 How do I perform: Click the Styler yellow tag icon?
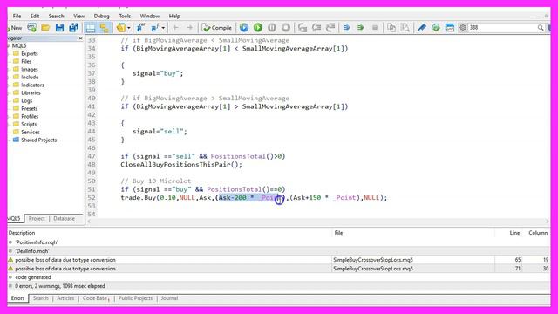tap(120, 27)
